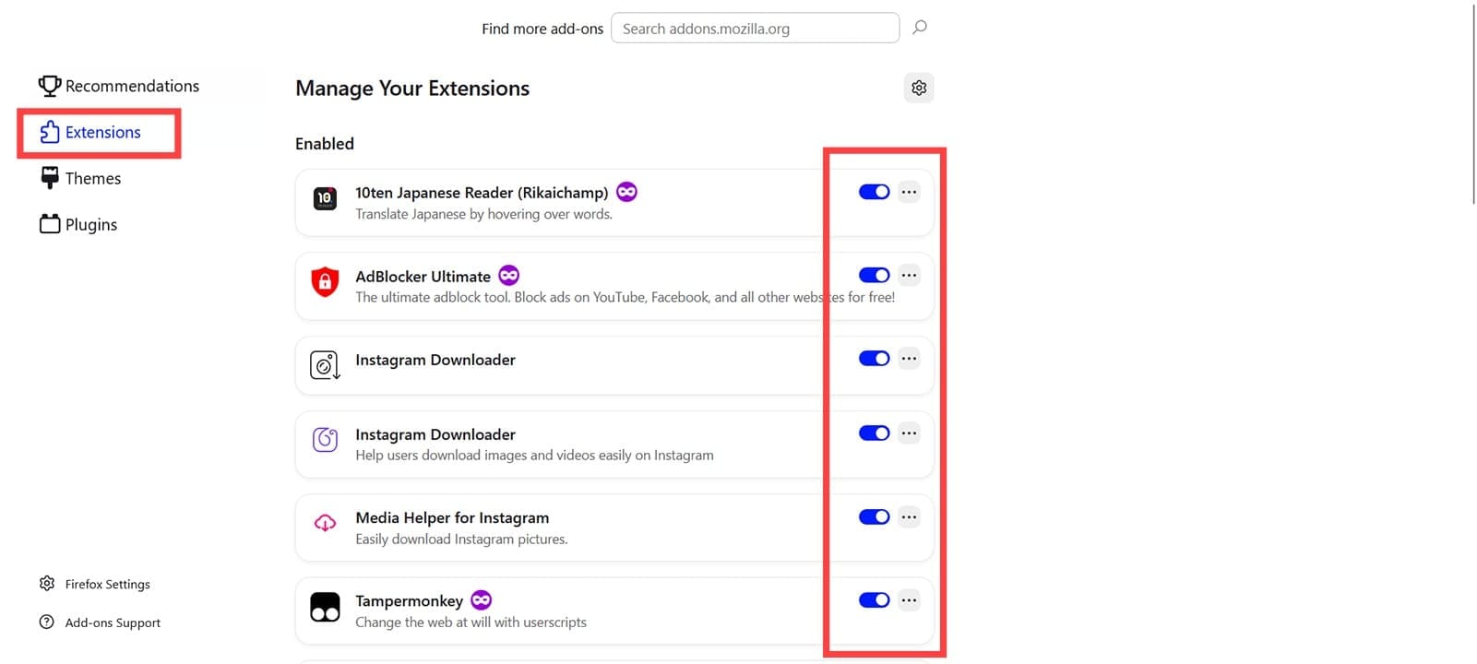The height and width of the screenshot is (664, 1477).
Task: Open Tampermonkey extension details
Action: click(x=409, y=601)
